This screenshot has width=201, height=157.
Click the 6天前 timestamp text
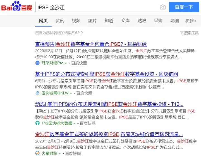40,81
